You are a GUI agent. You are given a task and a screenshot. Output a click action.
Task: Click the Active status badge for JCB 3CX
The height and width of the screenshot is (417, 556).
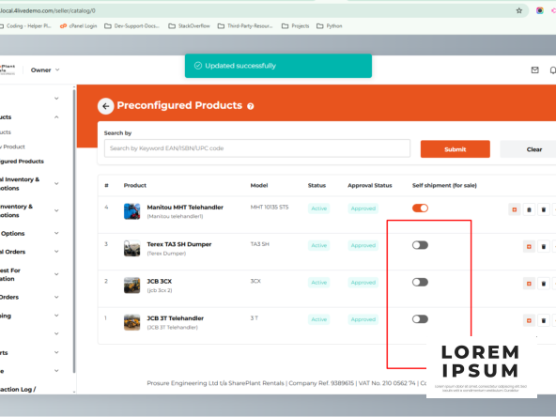click(x=318, y=283)
